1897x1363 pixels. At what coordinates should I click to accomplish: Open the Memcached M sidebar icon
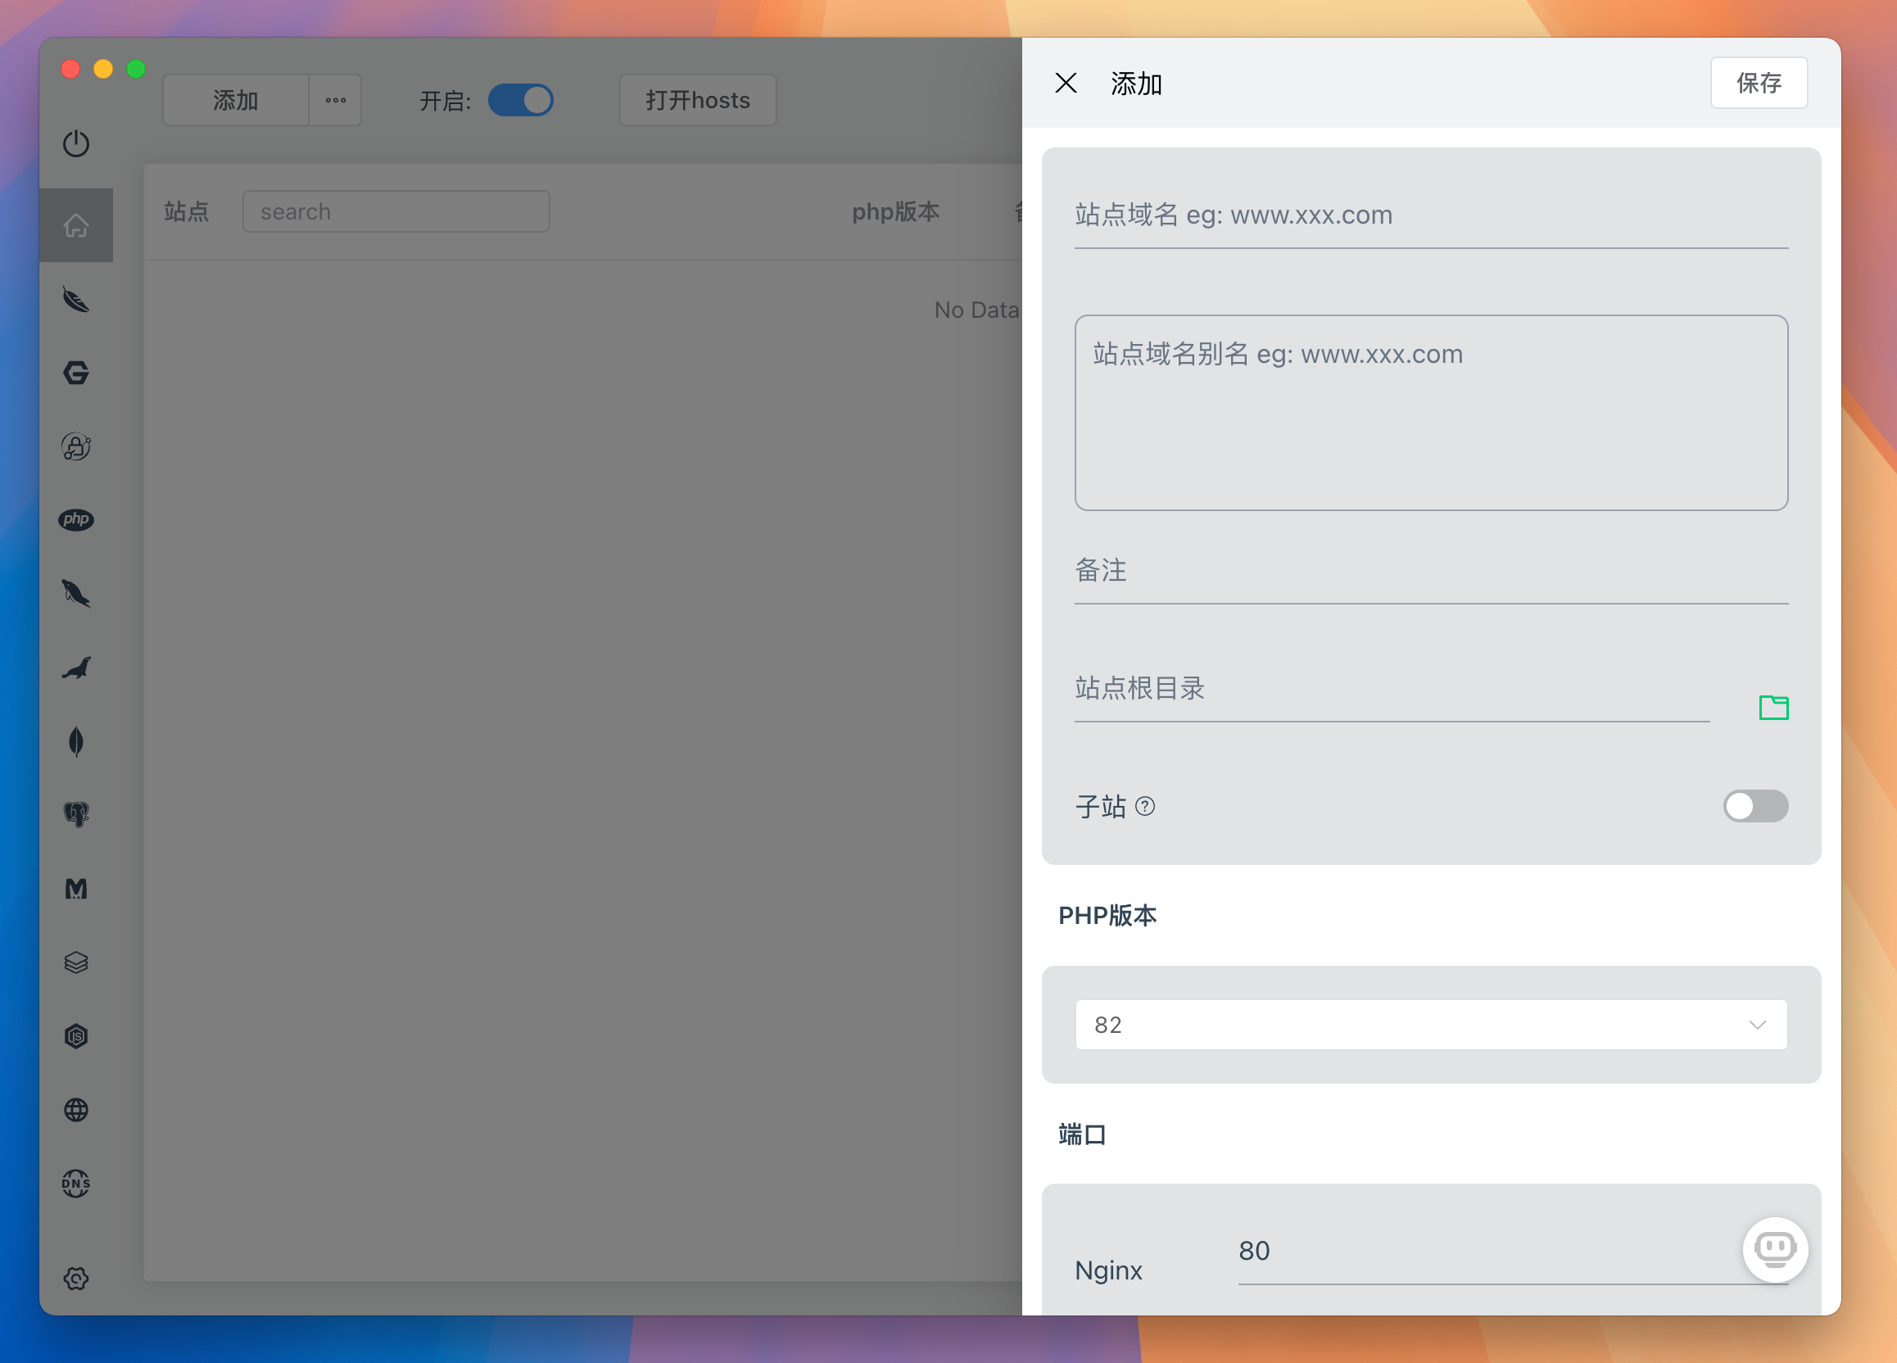click(76, 889)
